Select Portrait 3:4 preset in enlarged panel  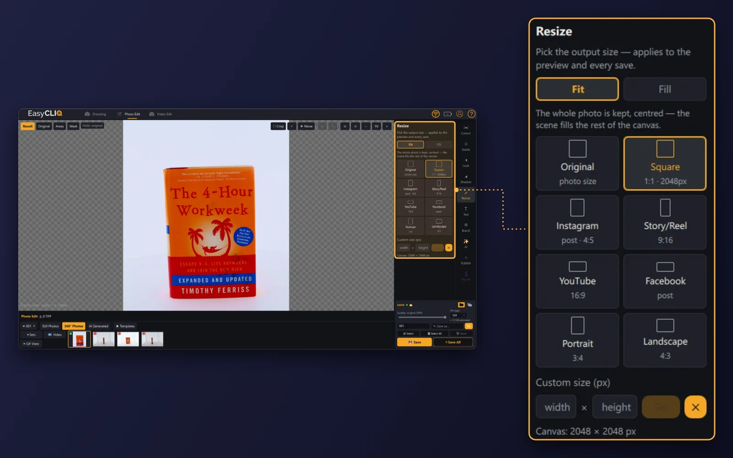tap(577, 340)
